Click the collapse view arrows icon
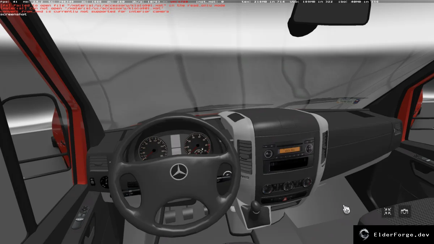The width and height of the screenshot is (434, 244). pos(387,211)
